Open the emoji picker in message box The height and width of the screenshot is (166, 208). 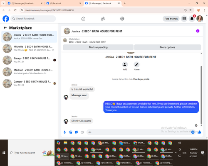click(x=193, y=132)
